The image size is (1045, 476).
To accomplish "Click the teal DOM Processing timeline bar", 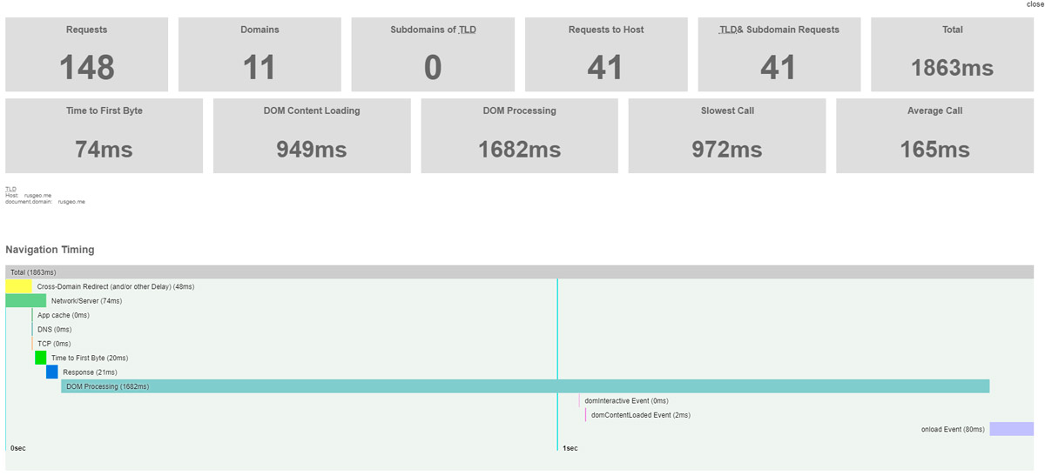I will [x=525, y=386].
